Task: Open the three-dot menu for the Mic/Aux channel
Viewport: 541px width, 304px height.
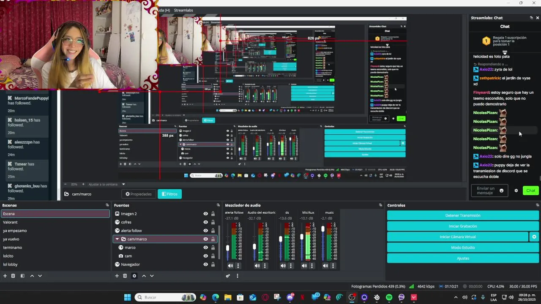Action: [x=312, y=266]
